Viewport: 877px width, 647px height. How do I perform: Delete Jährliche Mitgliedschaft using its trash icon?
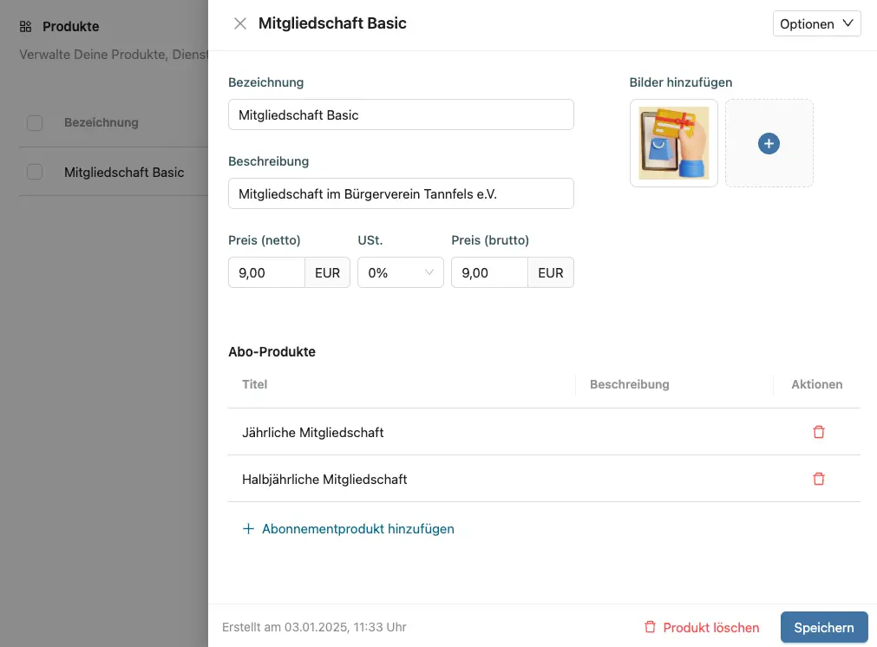coord(818,431)
